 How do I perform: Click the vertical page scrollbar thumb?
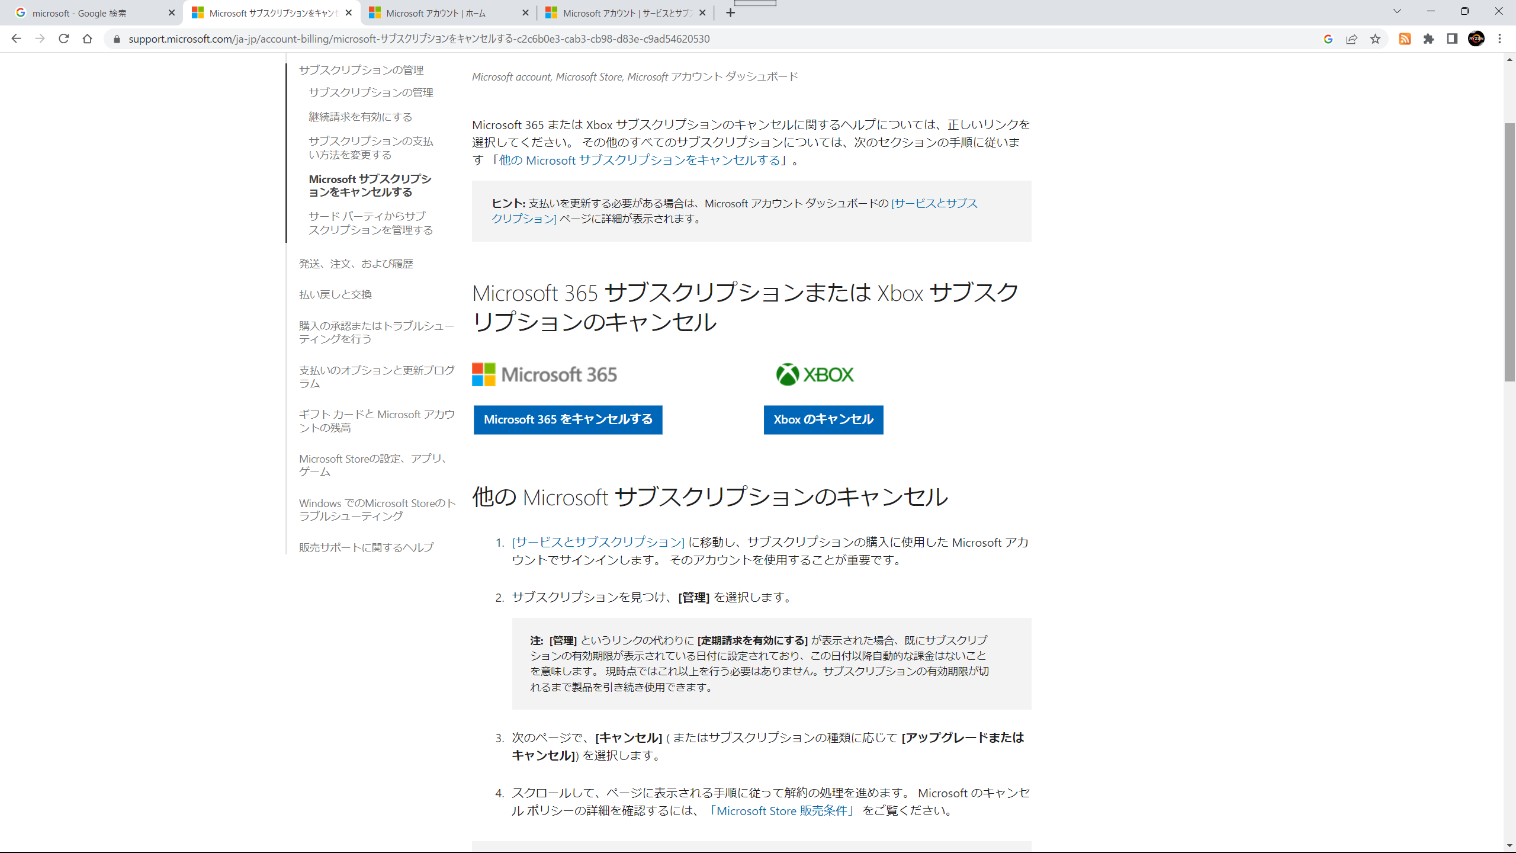(x=1509, y=252)
